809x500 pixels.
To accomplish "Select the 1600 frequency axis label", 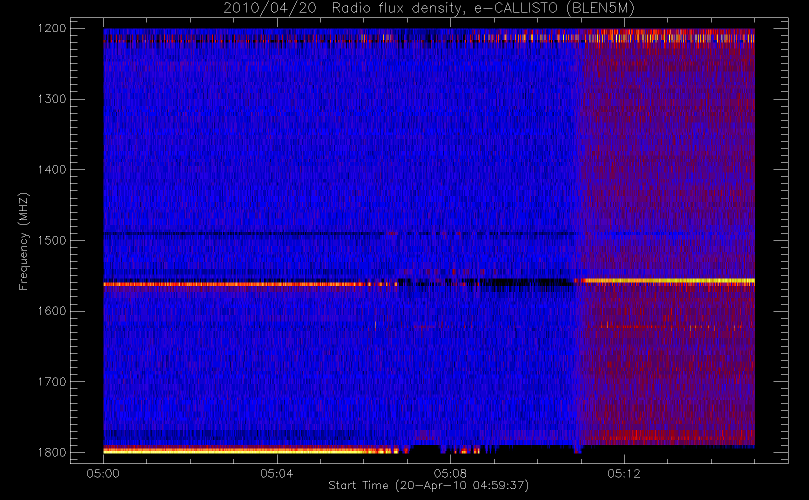I will (x=52, y=311).
